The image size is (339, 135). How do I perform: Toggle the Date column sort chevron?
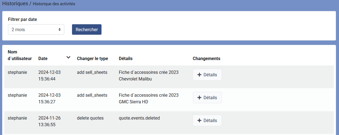coord(68,57)
